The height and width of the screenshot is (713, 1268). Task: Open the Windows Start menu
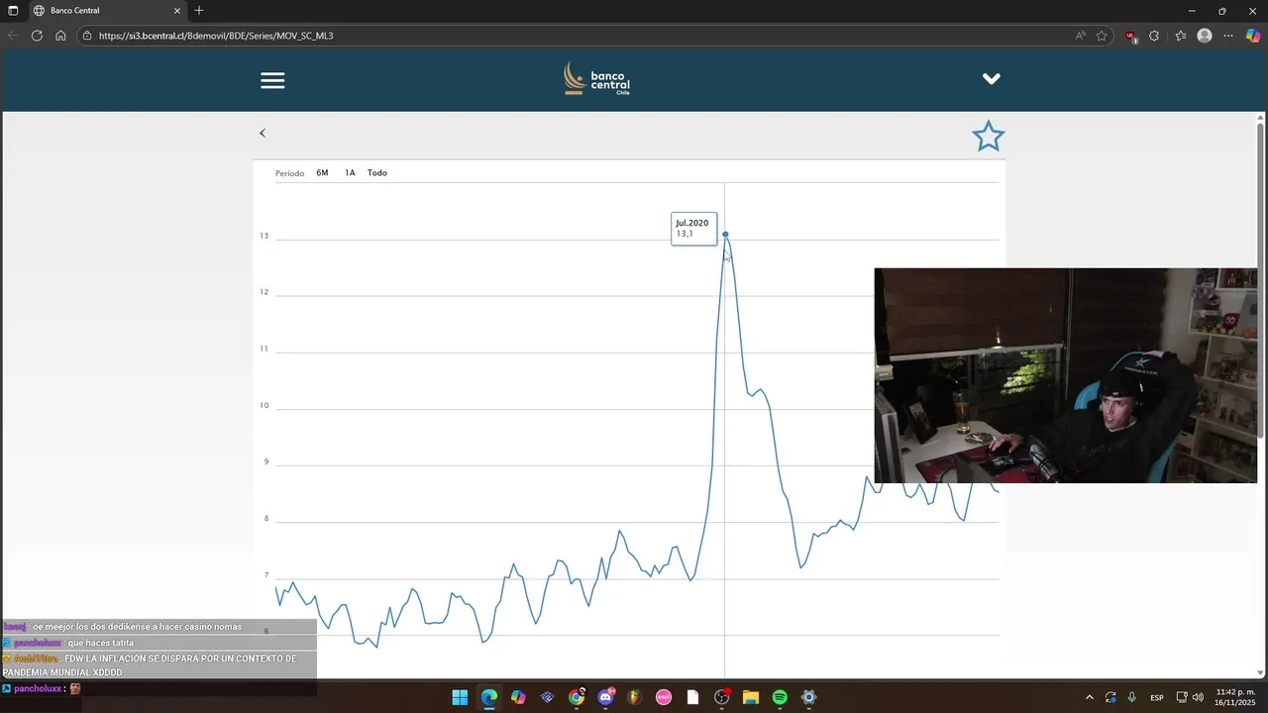click(460, 697)
